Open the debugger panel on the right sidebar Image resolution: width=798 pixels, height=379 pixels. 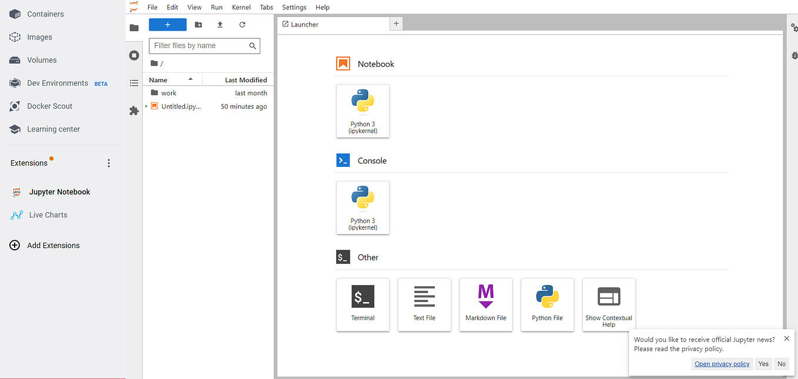[794, 55]
